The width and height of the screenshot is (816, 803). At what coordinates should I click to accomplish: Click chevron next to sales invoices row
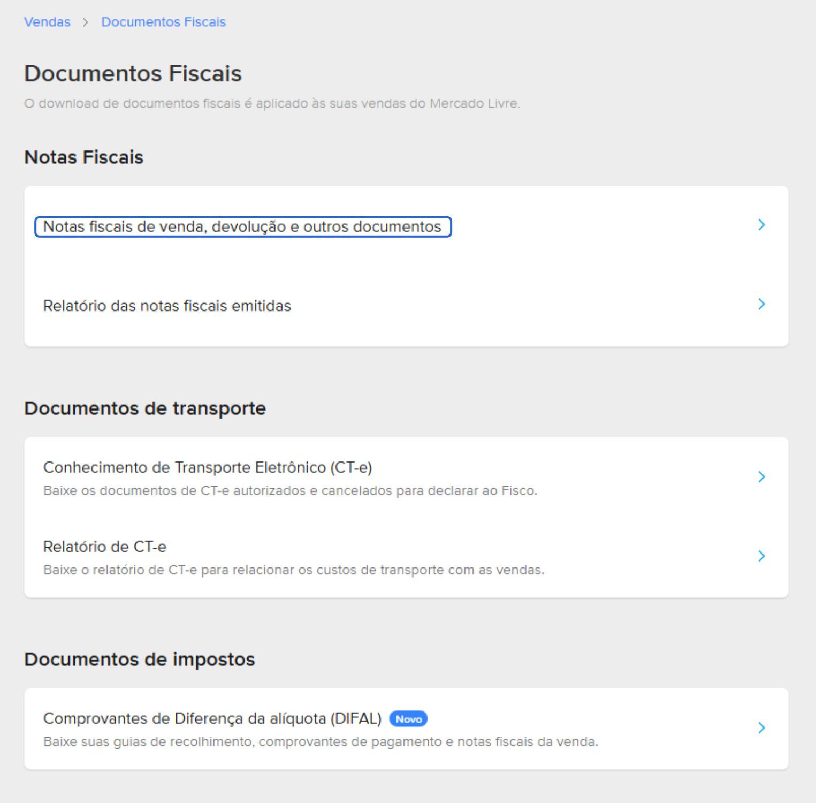[x=762, y=226]
